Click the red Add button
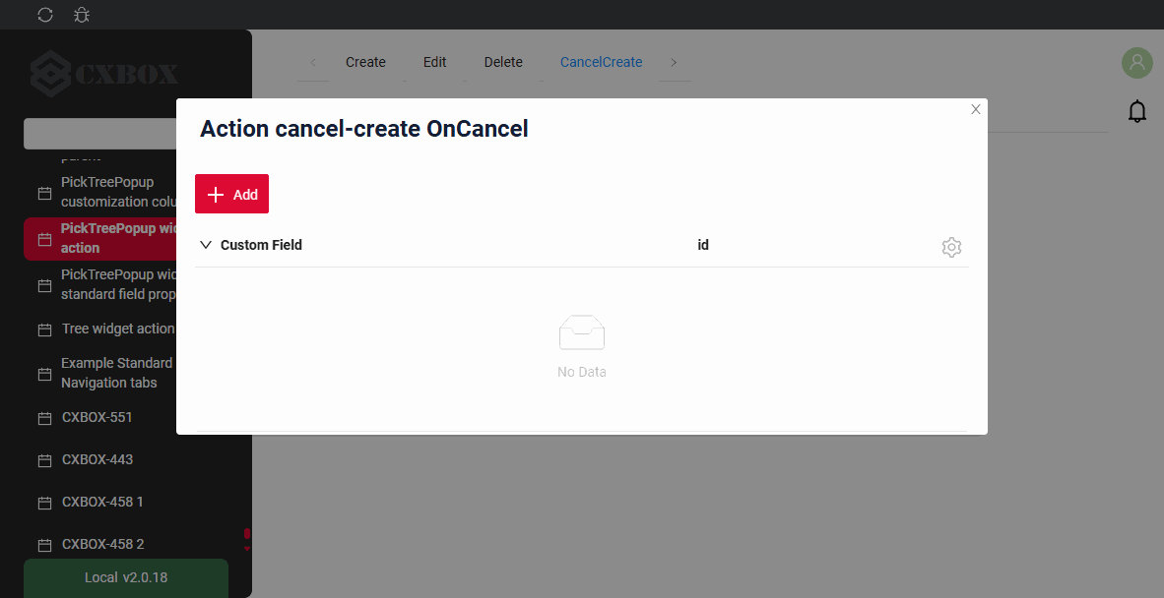Viewport: 1164px width, 598px height. 231,194
